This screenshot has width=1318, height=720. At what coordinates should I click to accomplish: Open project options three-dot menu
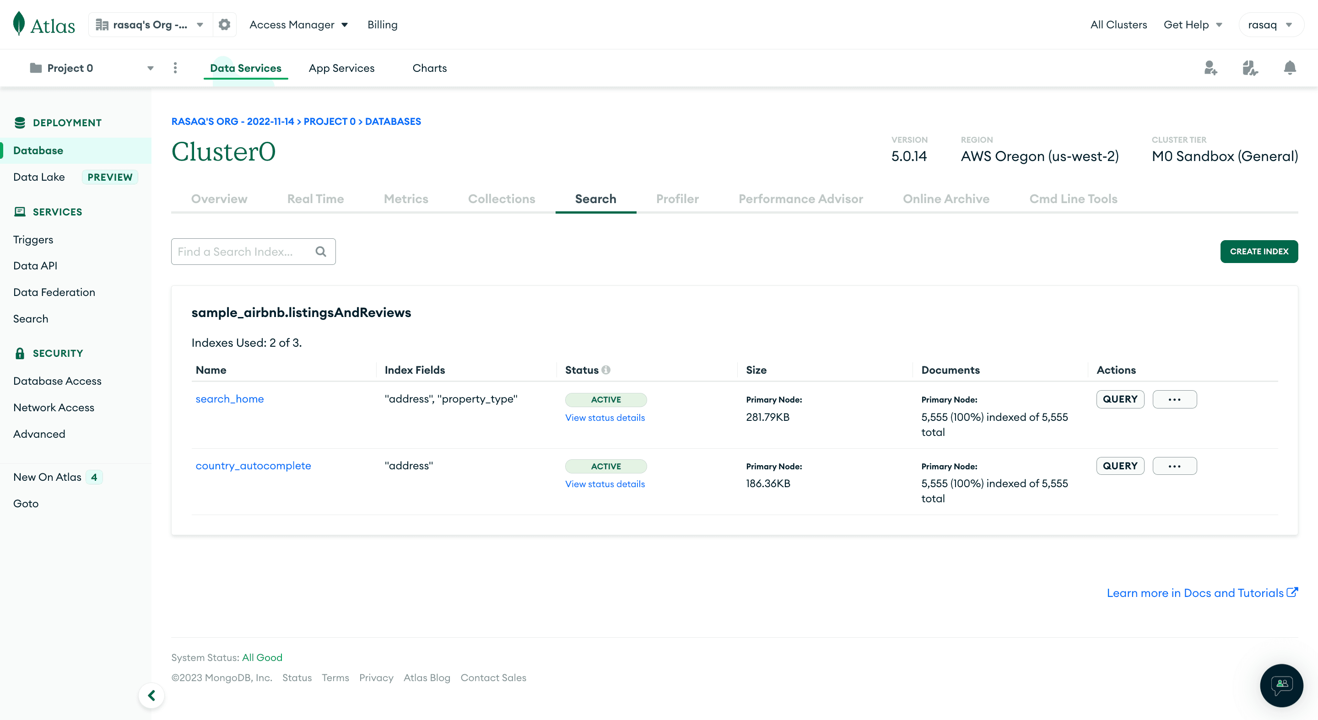[175, 68]
